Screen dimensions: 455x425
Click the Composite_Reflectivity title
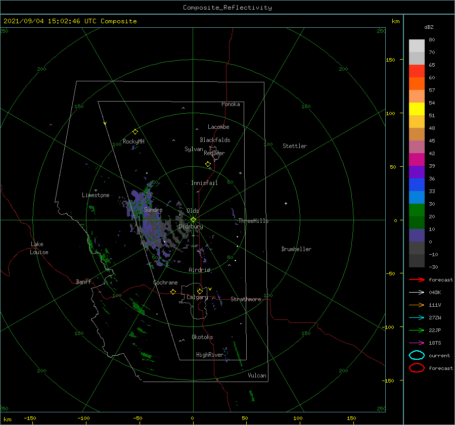click(227, 8)
